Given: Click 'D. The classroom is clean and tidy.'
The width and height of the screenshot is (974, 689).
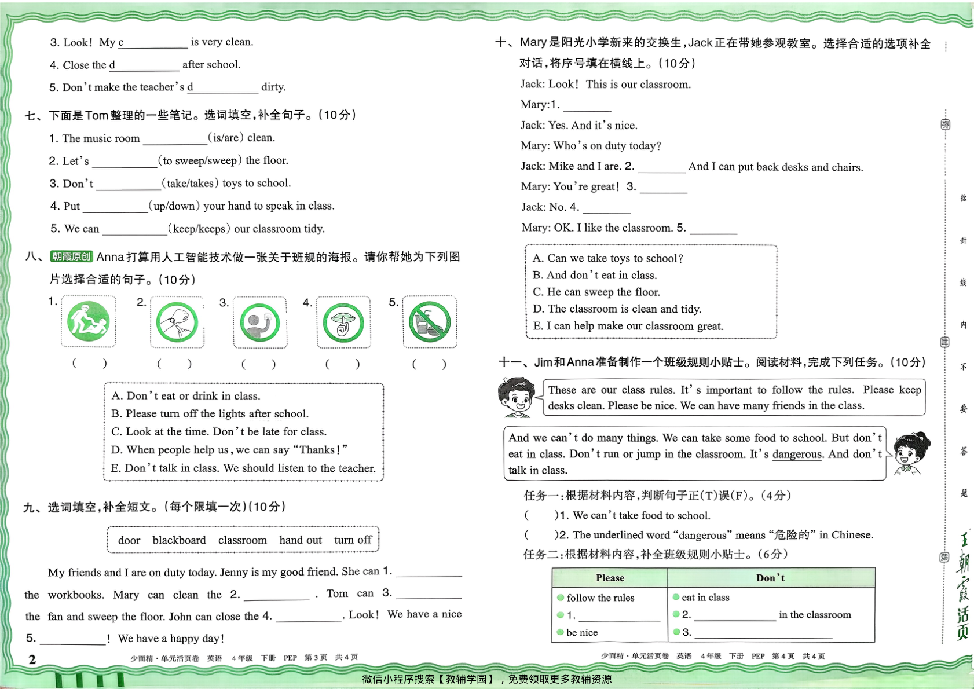Looking at the screenshot, I should [617, 309].
